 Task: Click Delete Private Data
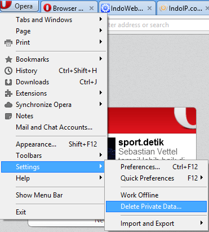[x=156, y=207]
